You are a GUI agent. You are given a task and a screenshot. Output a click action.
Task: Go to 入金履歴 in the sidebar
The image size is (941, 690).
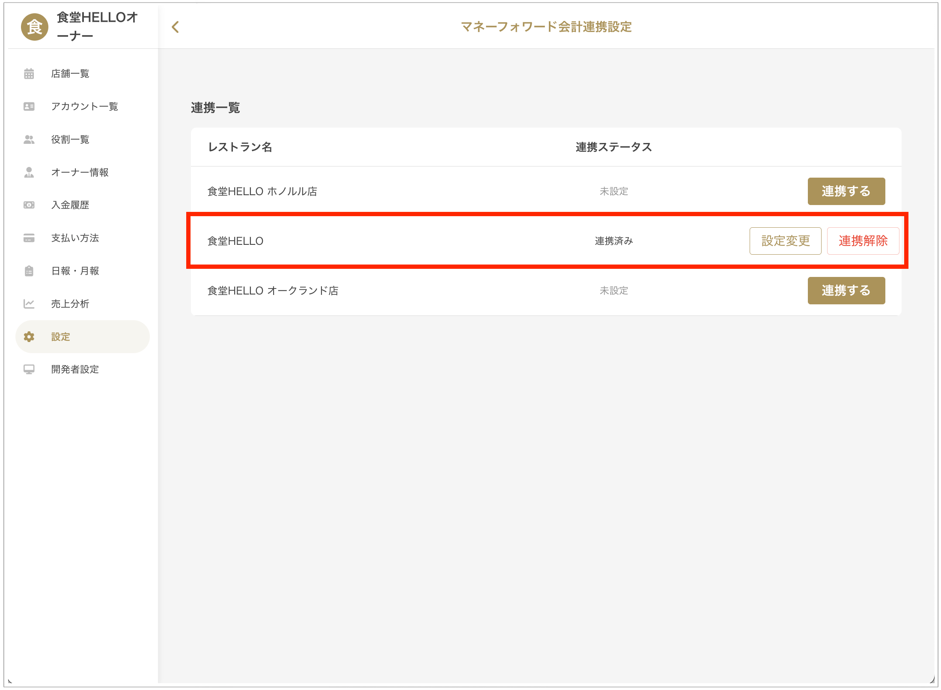tap(70, 205)
